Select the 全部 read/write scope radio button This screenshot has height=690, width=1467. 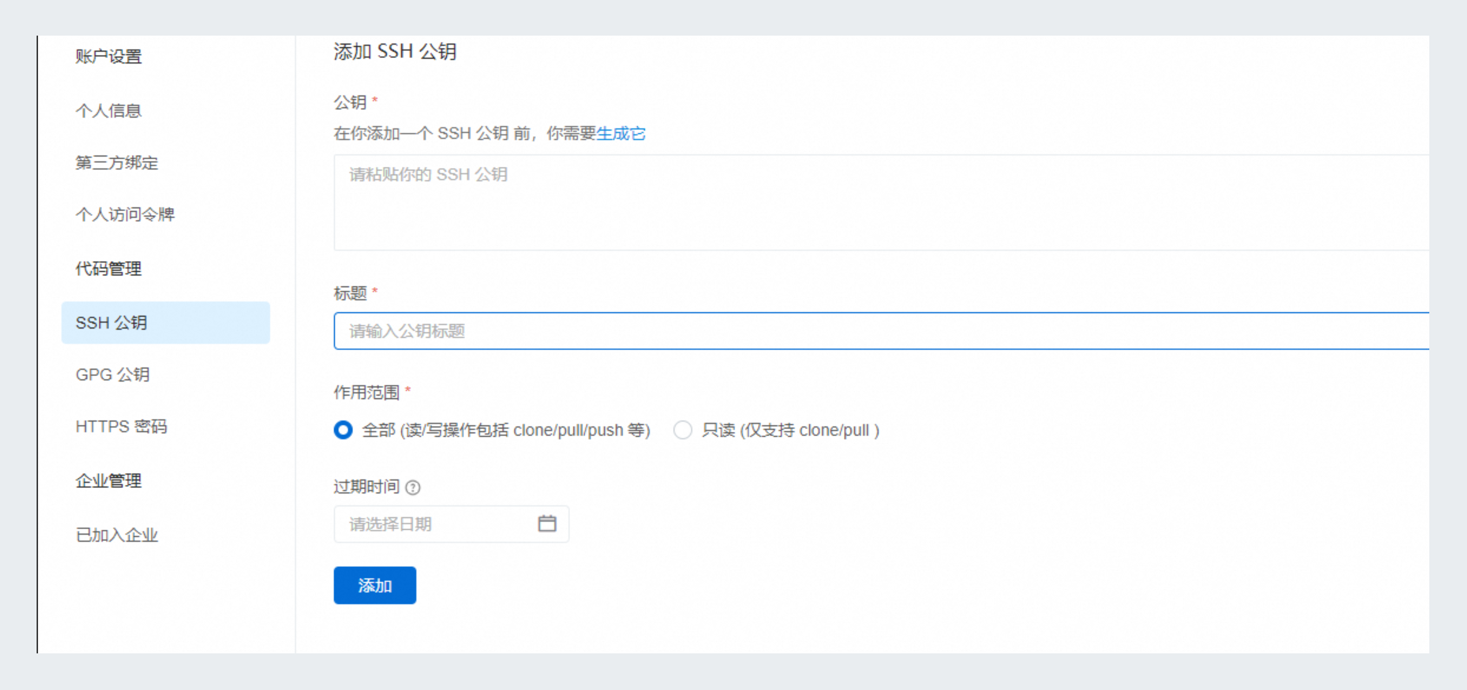click(x=343, y=430)
